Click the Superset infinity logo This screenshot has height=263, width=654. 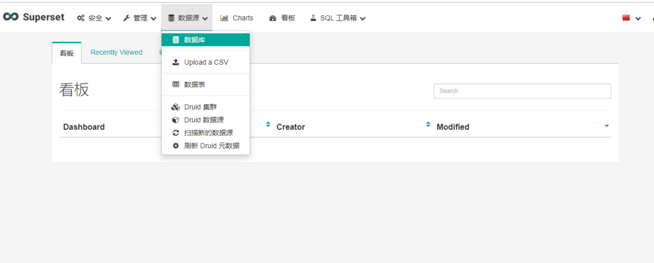click(x=11, y=17)
